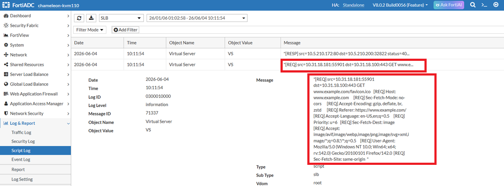
Task: Click the Sub Type value slb
Action: (317, 174)
